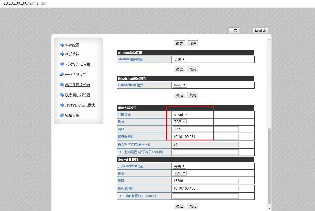This screenshot has height=211, width=315.
Task: Click the arrow icon beside 以太网功能设置
Action: (62, 95)
